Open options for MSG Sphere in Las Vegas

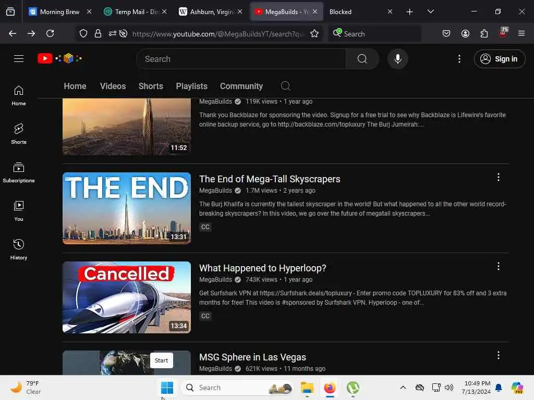498,355
